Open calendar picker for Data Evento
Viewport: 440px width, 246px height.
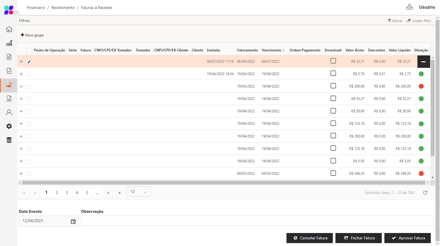(73, 221)
